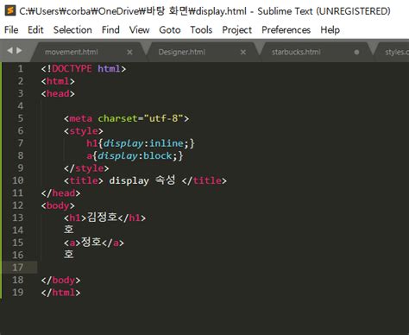Click the DOCTYPE keyword on line 1
Screen dimensions: 409x335
coord(72,69)
